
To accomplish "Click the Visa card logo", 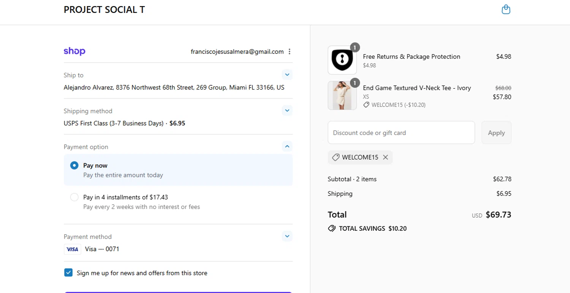I will (x=72, y=249).
